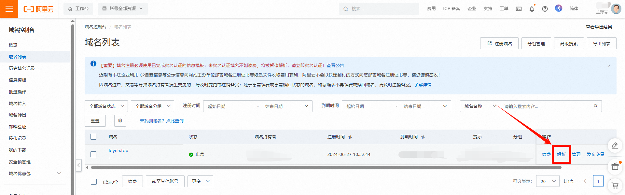Viewport: 625px width, 195px height.
Task: Open Security Lock Management
Action: (20, 162)
